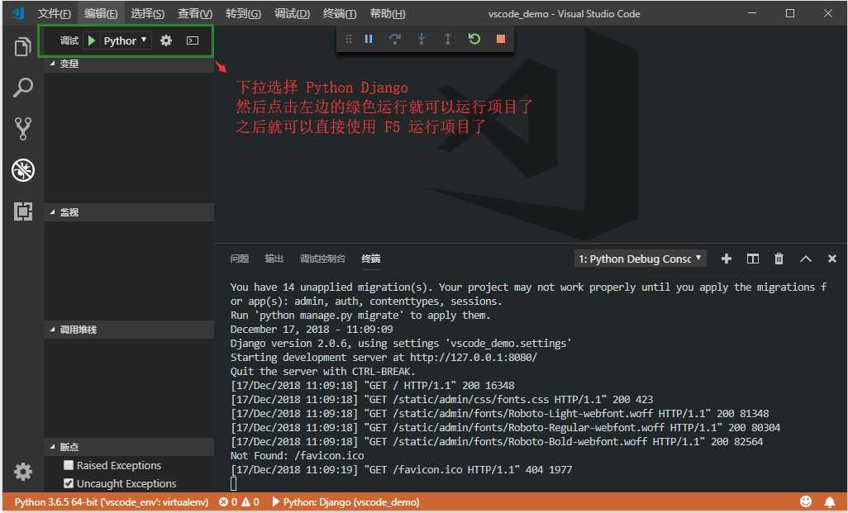Restart the debug session

coord(474,39)
